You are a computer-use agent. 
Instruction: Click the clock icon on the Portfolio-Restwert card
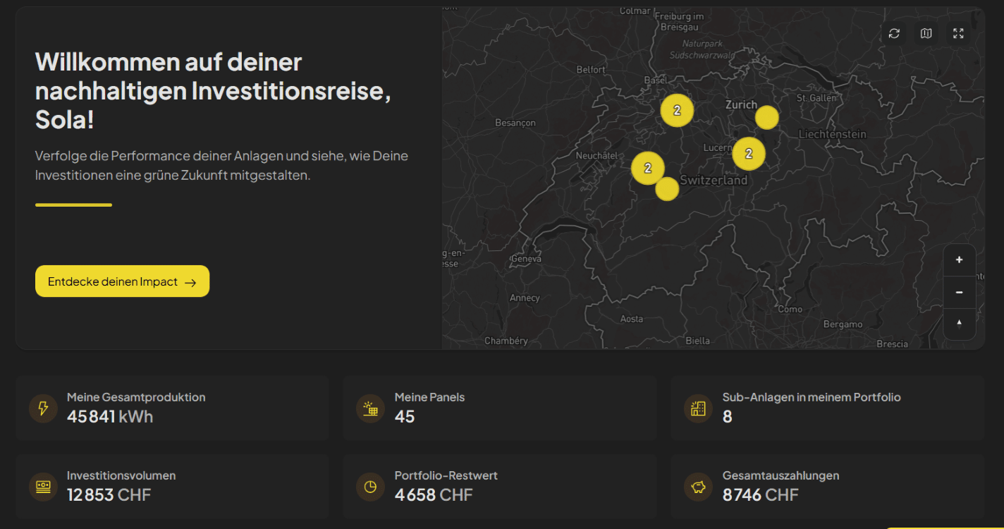pos(370,486)
